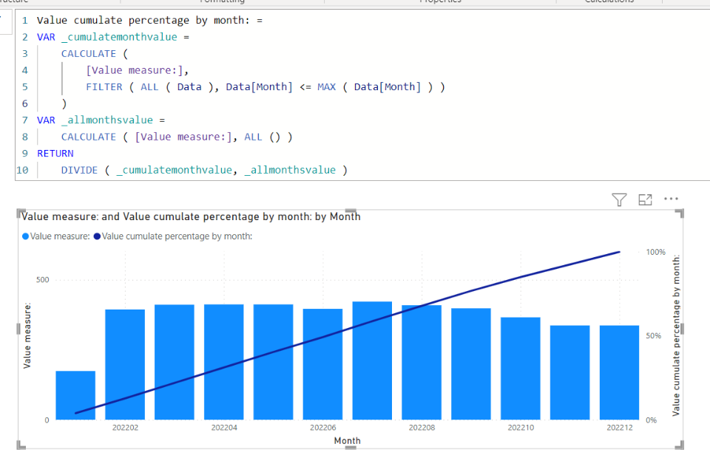Click the top-right resize handle of the visual

point(680,213)
